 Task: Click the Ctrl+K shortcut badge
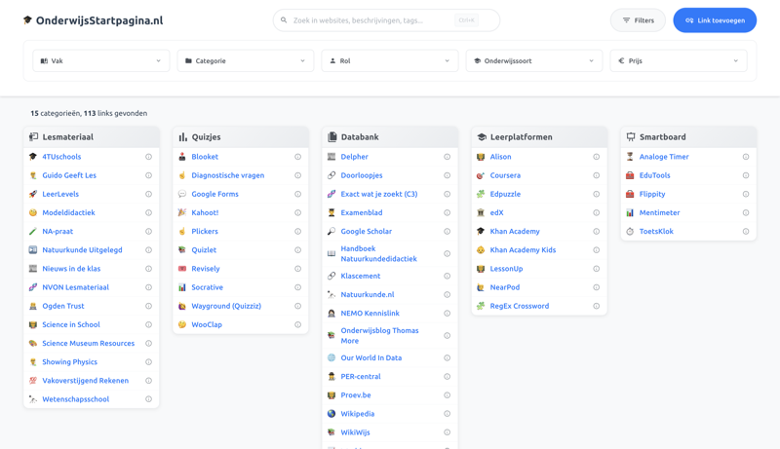(467, 20)
